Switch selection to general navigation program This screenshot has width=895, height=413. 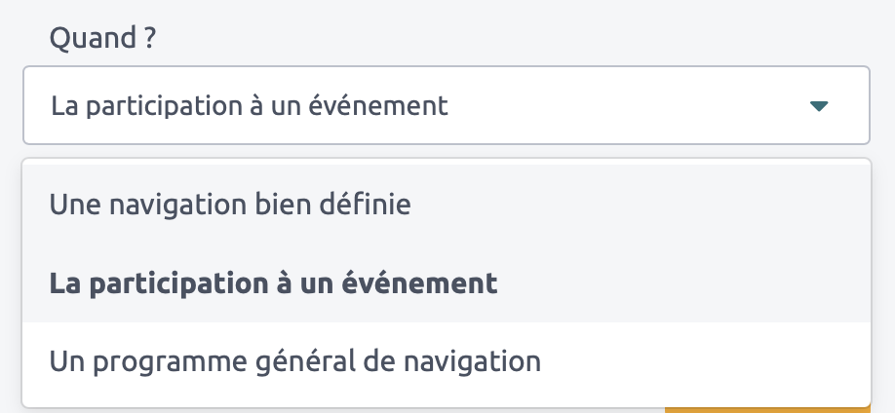(294, 361)
